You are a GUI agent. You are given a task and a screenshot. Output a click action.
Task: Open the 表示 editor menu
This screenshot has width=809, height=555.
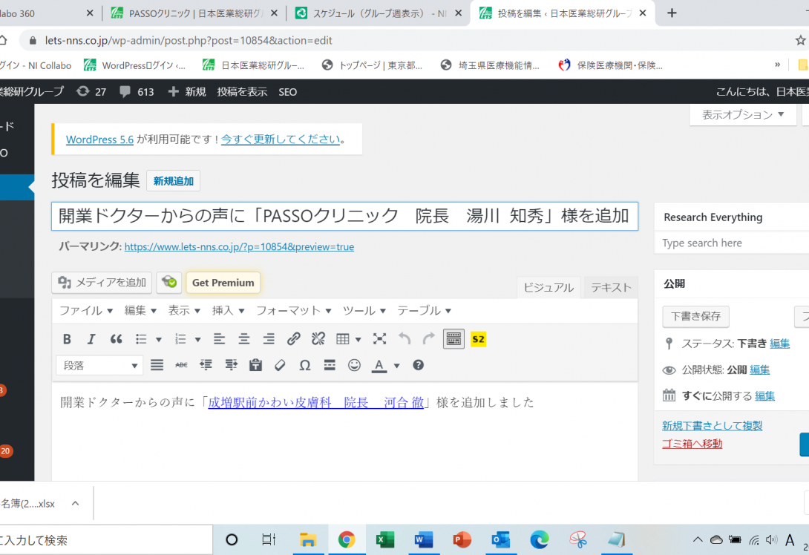pos(183,310)
